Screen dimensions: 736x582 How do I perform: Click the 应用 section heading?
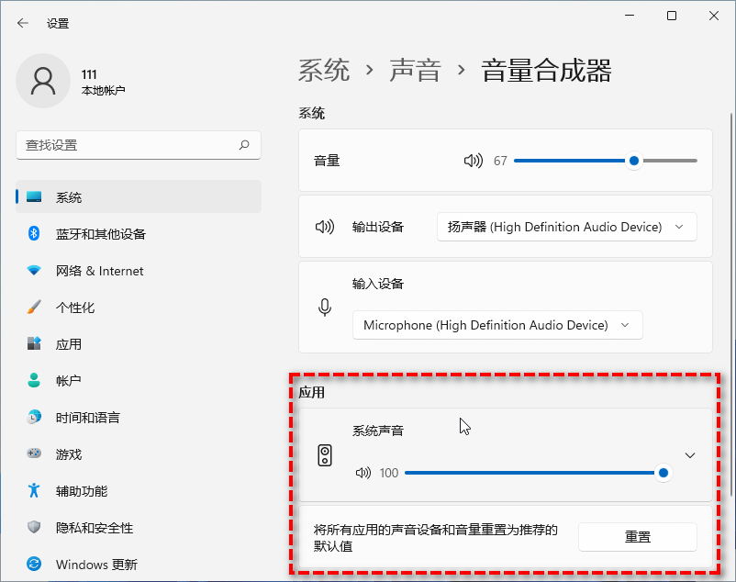(x=312, y=392)
